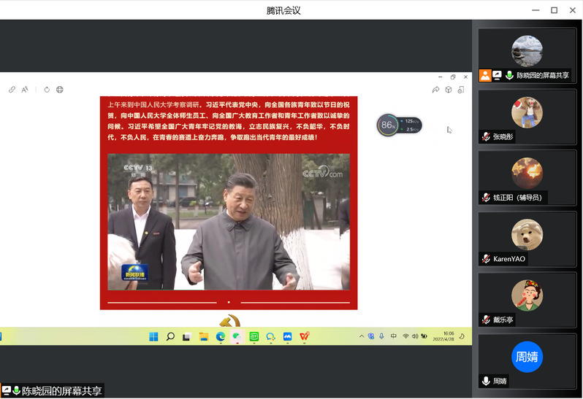Click the screen sharing icon on 陈晓园 tile

coord(497,75)
